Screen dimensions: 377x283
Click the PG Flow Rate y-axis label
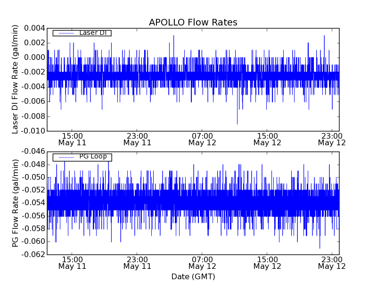pos(15,203)
